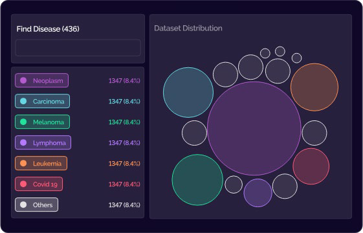Click the purple dot in Neoplasm tag
This screenshot has width=363, height=233.
click(x=23, y=80)
